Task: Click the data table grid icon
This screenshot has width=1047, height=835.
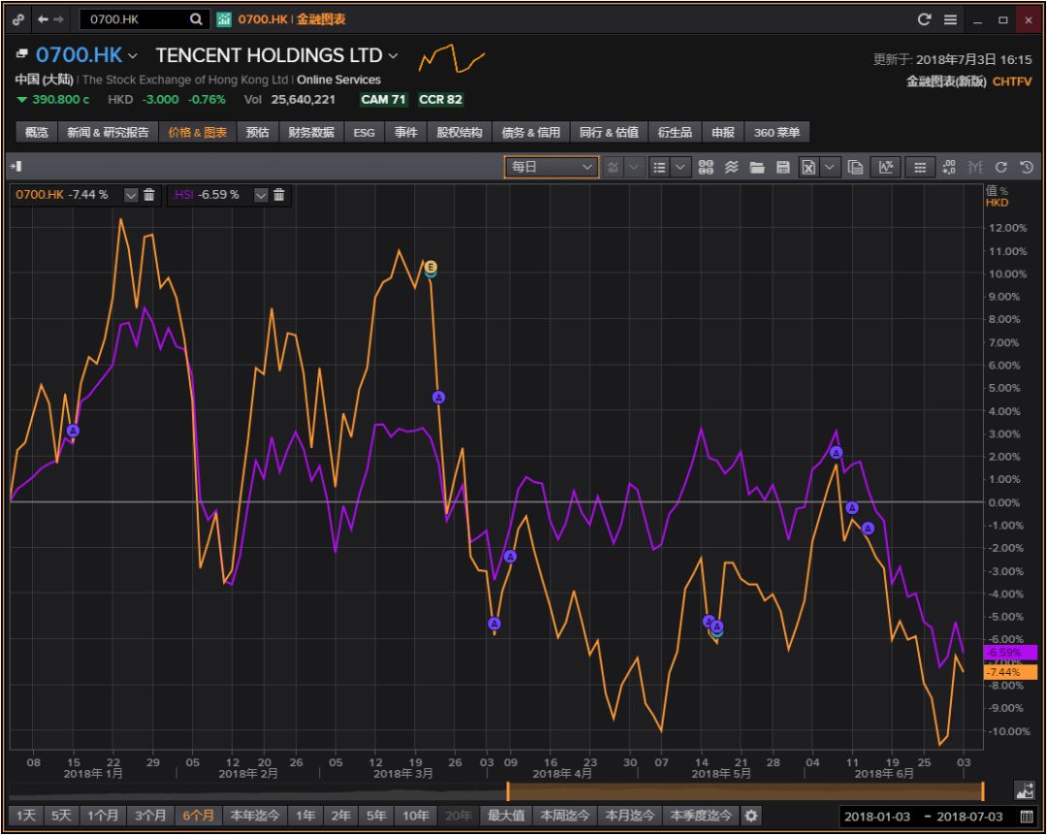Action: tap(919, 167)
